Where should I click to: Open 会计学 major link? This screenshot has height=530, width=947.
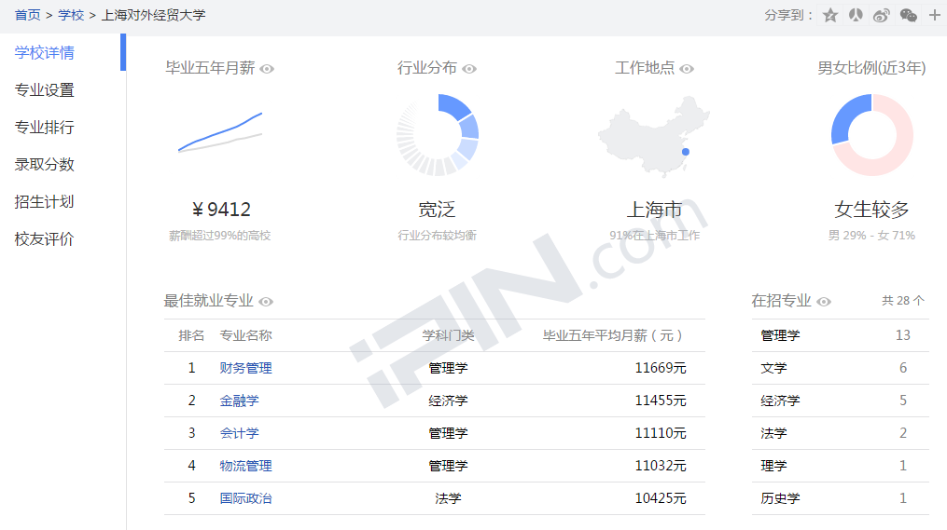click(239, 433)
